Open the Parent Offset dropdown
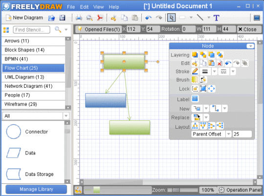The height and width of the screenshot is (196, 264). click(x=229, y=134)
